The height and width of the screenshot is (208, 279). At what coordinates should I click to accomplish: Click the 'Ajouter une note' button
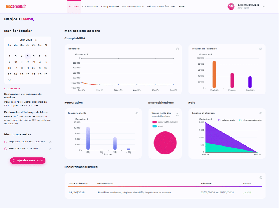coord(28,161)
